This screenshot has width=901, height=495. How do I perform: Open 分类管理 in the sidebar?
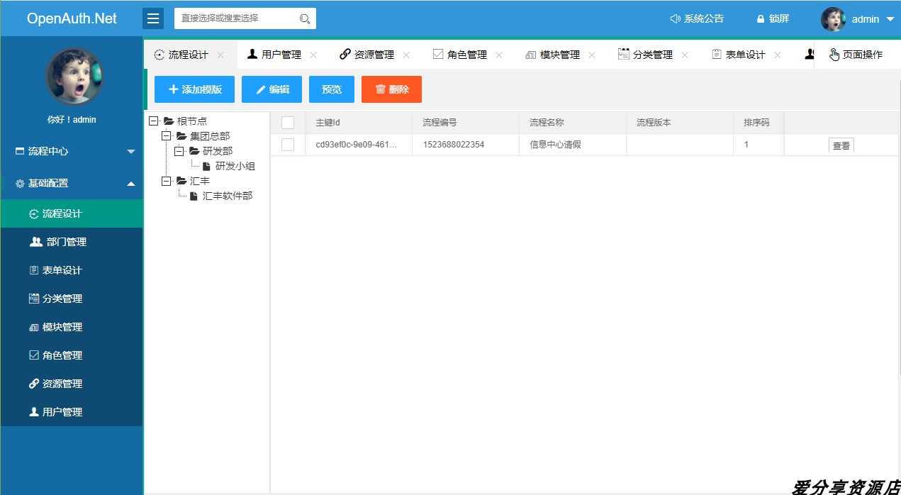coord(72,299)
